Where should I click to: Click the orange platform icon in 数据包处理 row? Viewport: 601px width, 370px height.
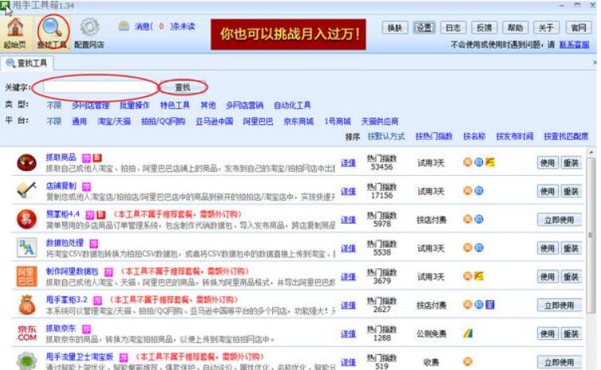pyautogui.click(x=467, y=247)
